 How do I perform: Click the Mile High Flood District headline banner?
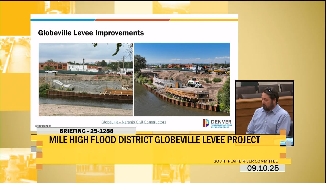[154, 140]
